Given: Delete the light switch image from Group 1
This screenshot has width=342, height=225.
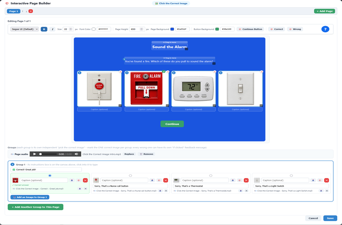Looking at the screenshot, I should pyautogui.click(x=327, y=180).
